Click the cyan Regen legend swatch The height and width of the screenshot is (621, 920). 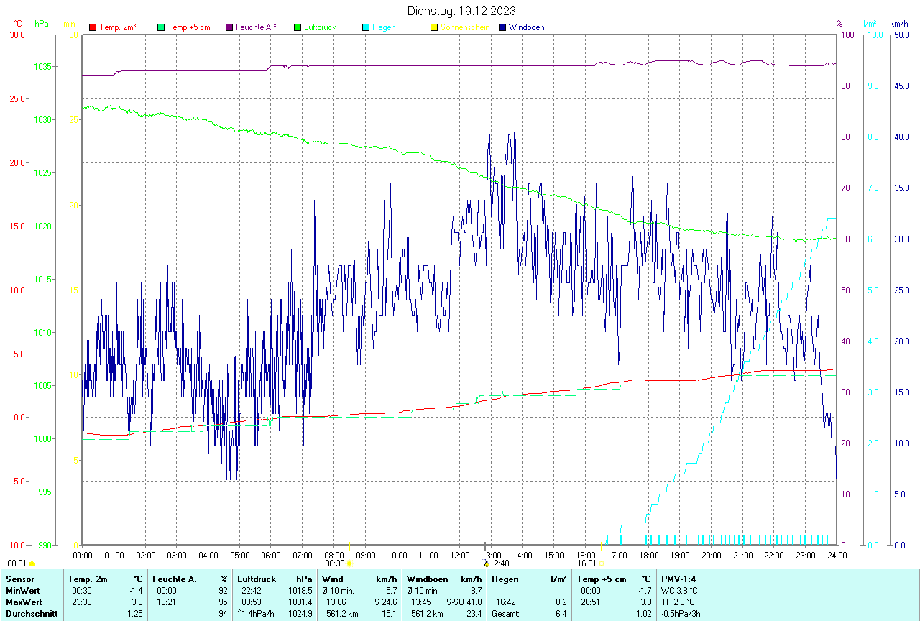click(x=366, y=27)
